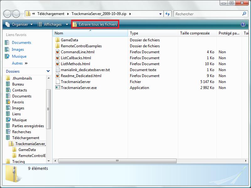Viewport: 251px width, 188px height.
Task: Click the Forward navigation arrow button
Action: pyautogui.click(x=16, y=14)
